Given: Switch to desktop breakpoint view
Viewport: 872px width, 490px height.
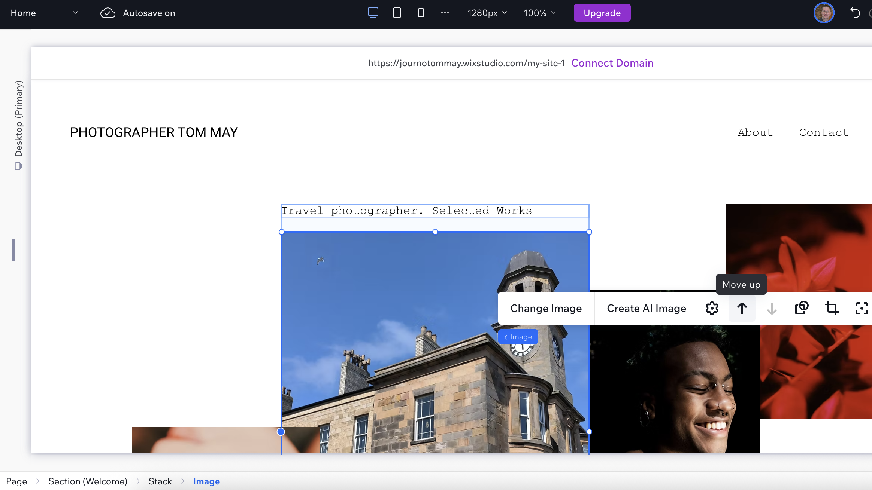Looking at the screenshot, I should pos(373,13).
